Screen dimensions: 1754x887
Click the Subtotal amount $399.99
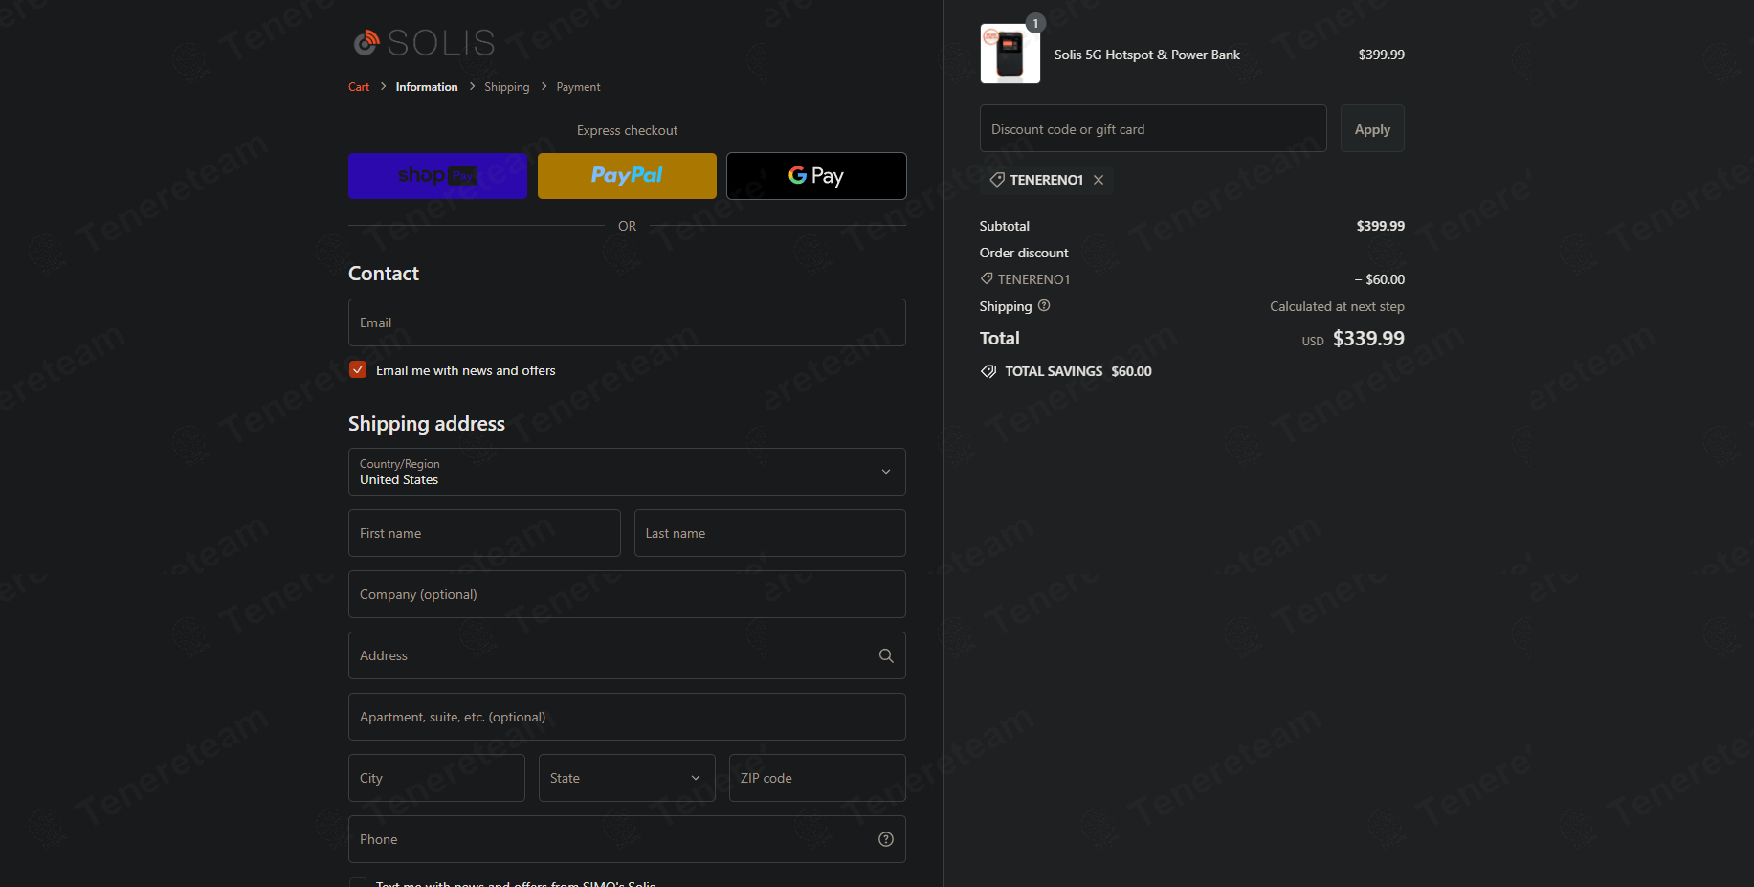click(1380, 226)
